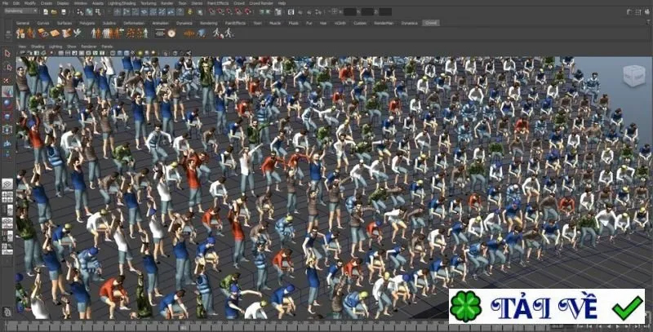The width and height of the screenshot is (653, 332).
Task: Open the Crowd Render menu
Action: click(x=261, y=3)
